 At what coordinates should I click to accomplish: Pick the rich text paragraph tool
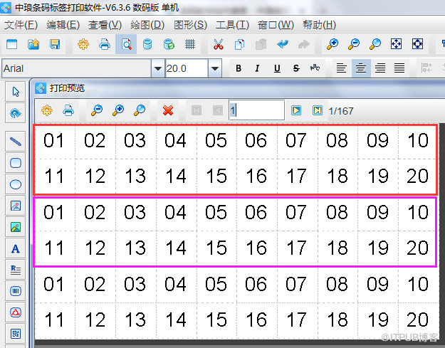[16, 270]
